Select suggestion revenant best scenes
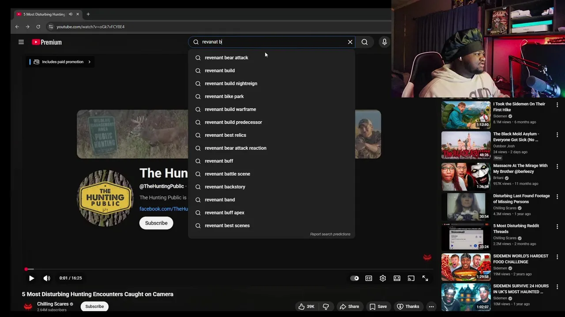Viewport: 565px width, 317px height. point(271,225)
